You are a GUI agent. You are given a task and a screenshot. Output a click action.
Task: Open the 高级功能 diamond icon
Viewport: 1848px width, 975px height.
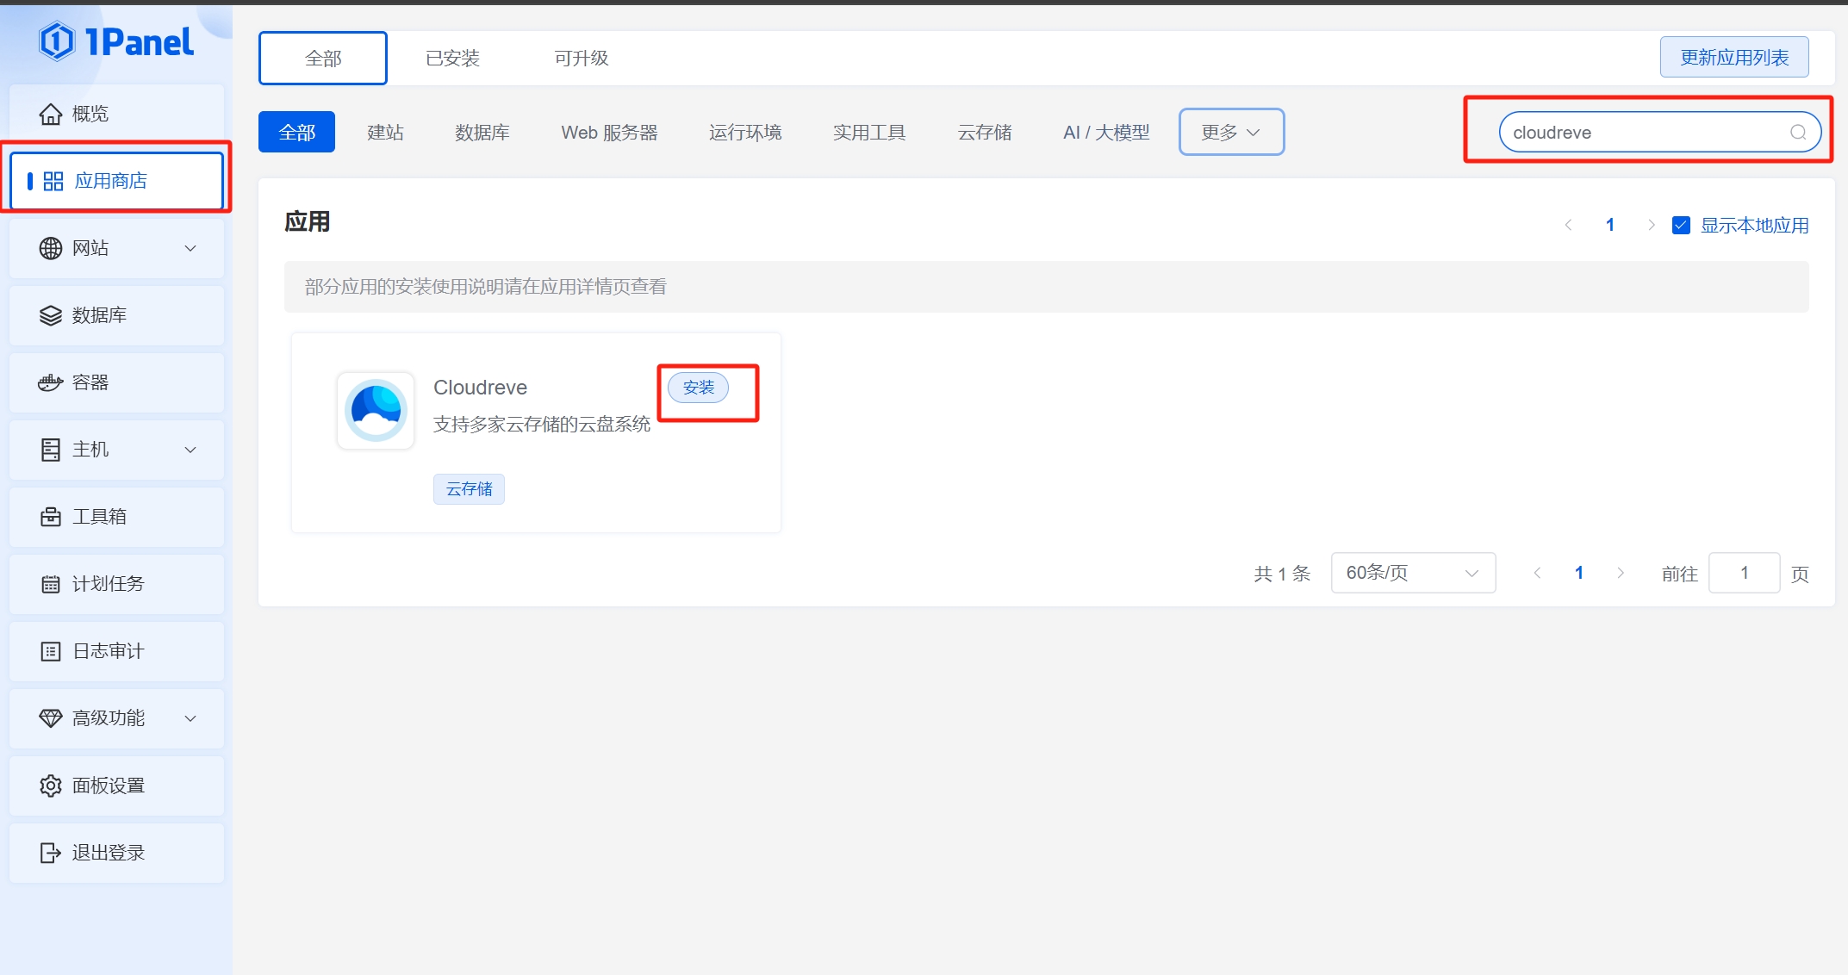51,718
